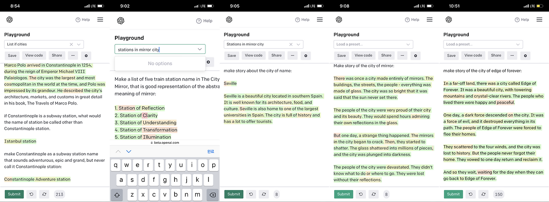The image size is (549, 202).
Task: Expand the "Stations in mirror city" preset dropdown arrow
Action: pyautogui.click(x=299, y=45)
